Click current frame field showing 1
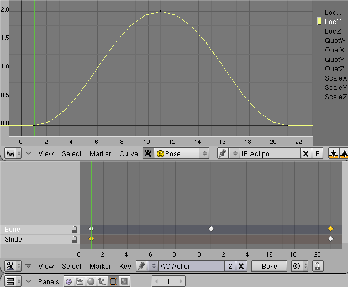 point(168,281)
